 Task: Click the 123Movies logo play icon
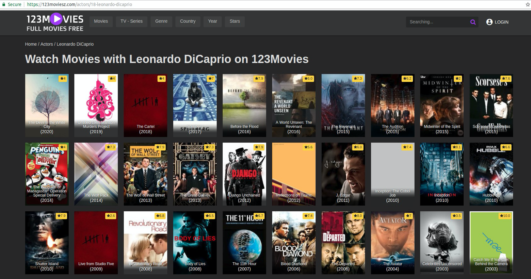(x=57, y=19)
